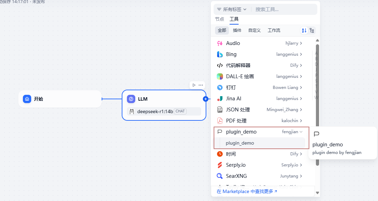
Task: Click the deepseek-r1:14b model label
Action: click(x=155, y=111)
